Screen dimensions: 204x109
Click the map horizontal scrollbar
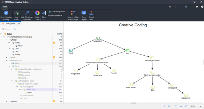coord(134,103)
